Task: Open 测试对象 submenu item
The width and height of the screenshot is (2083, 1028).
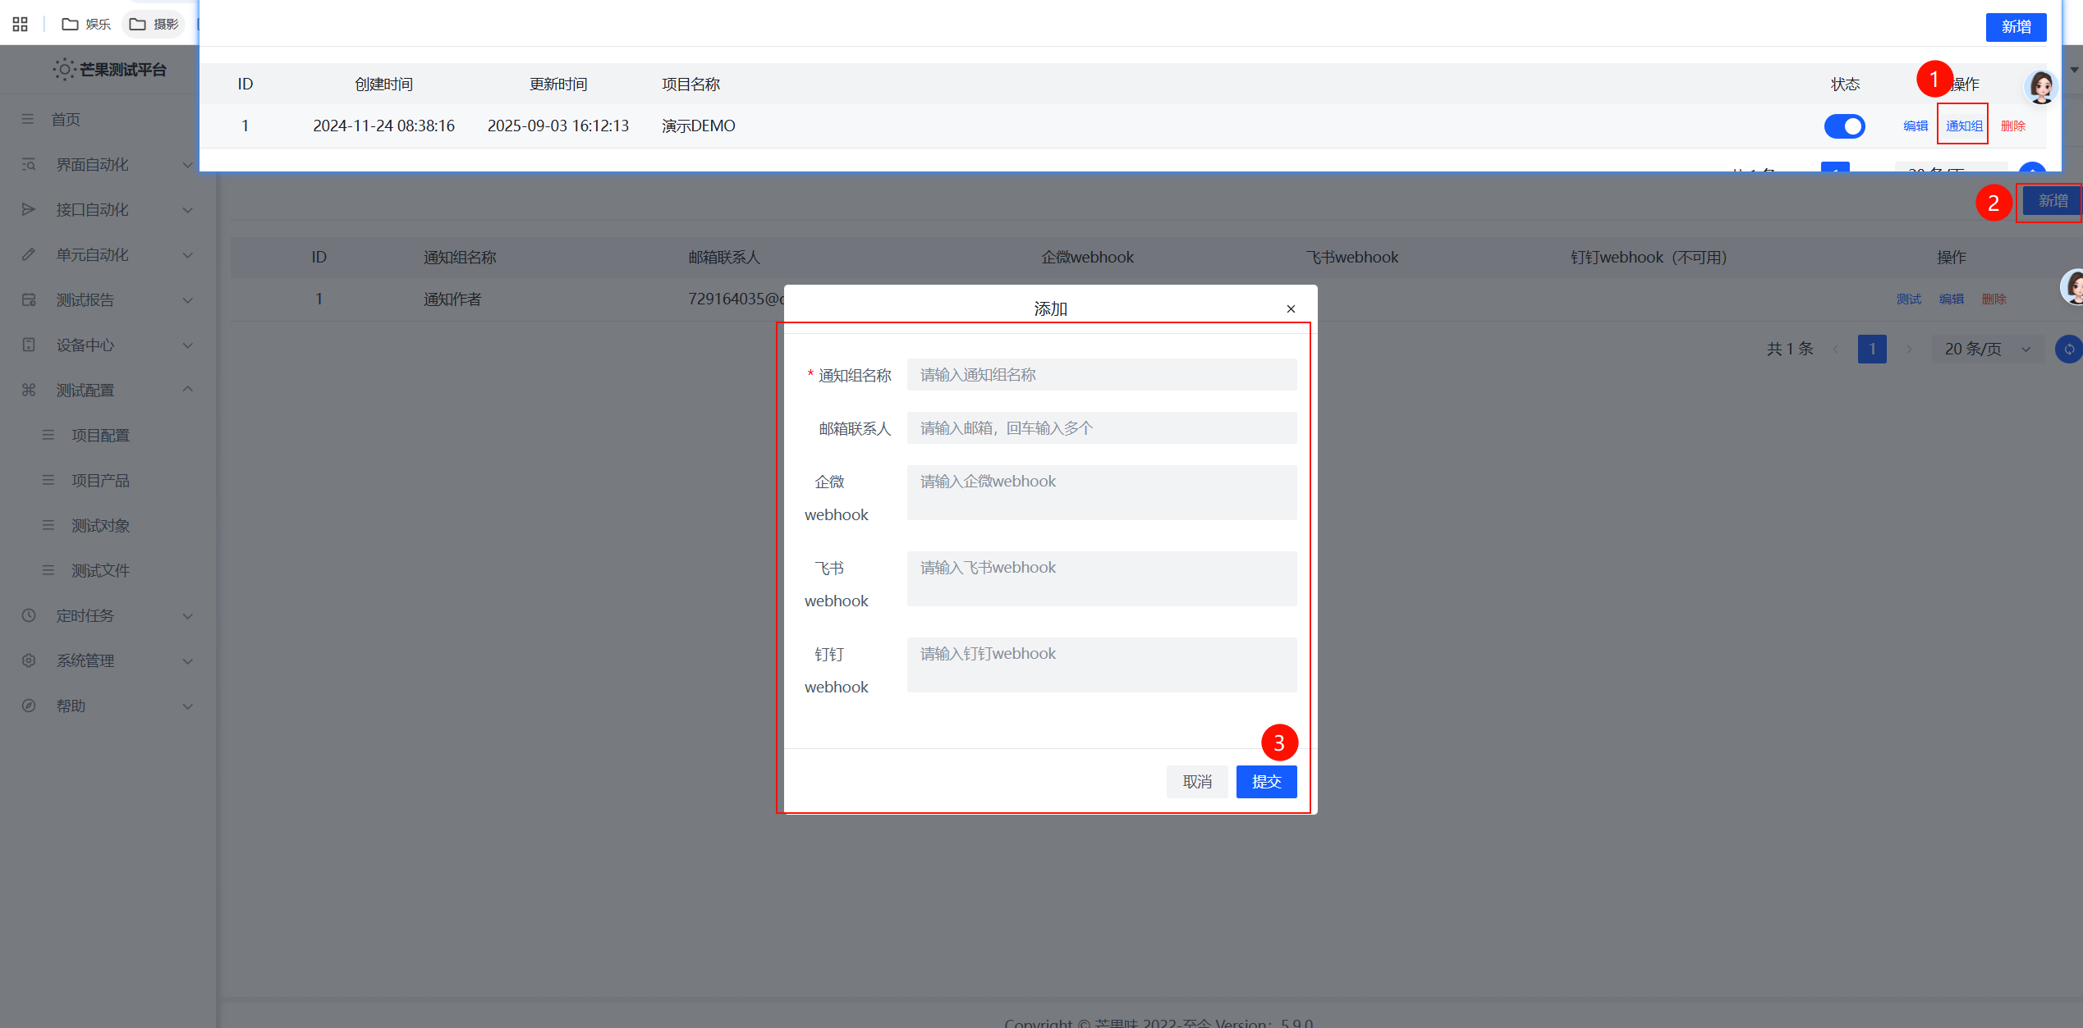Action: (x=100, y=525)
